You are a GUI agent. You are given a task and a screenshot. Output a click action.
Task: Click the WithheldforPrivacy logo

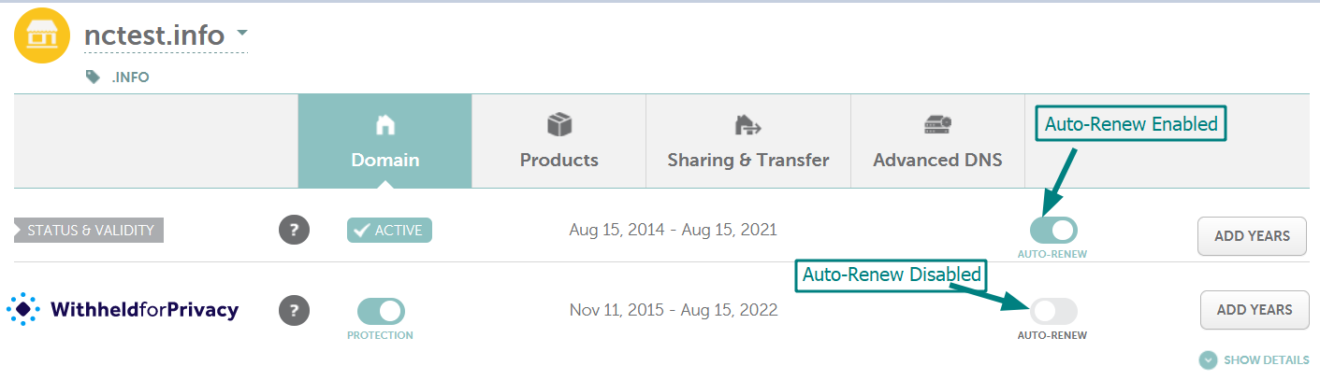[123, 309]
